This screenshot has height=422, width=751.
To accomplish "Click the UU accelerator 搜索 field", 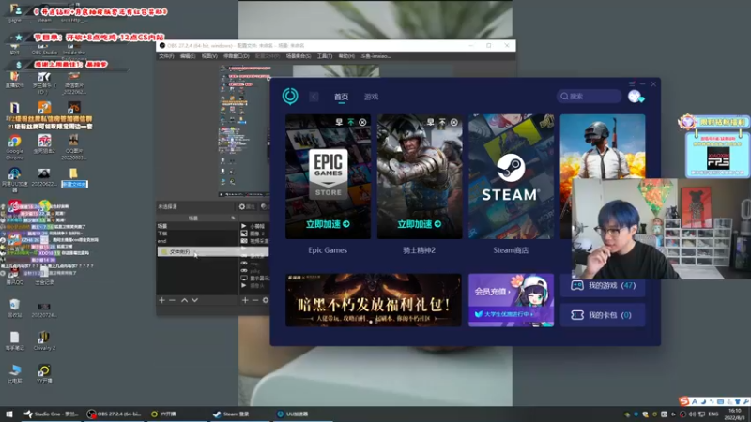I will 589,97.
